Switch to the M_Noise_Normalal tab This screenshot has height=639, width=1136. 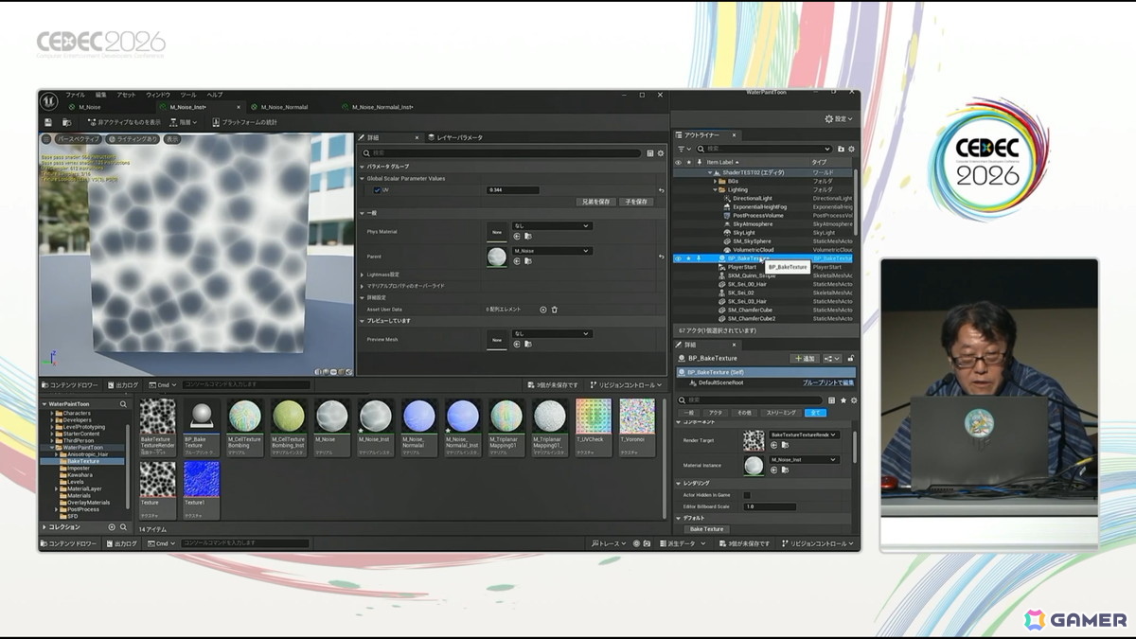coord(284,107)
